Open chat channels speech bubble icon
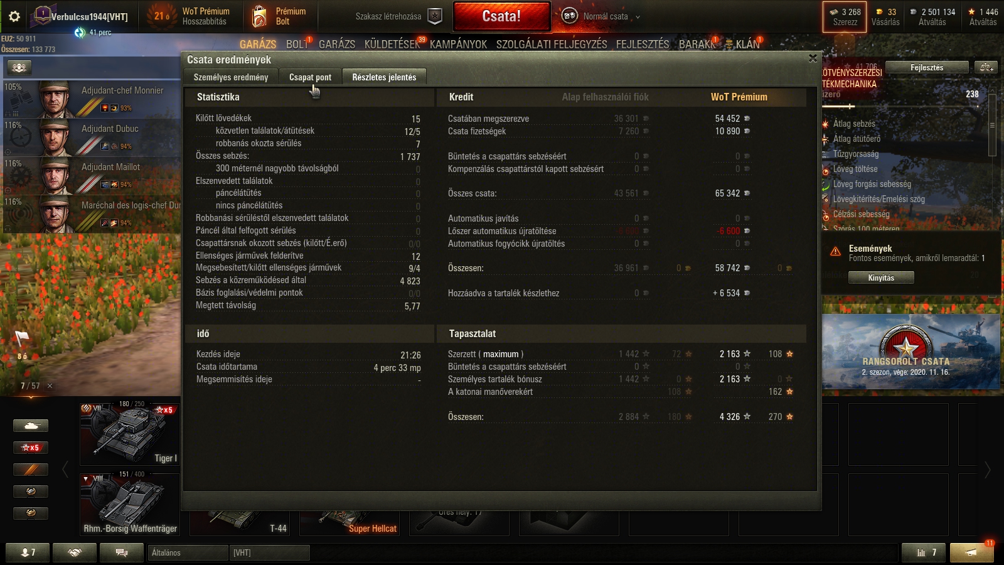This screenshot has width=1004, height=565. coord(122,552)
